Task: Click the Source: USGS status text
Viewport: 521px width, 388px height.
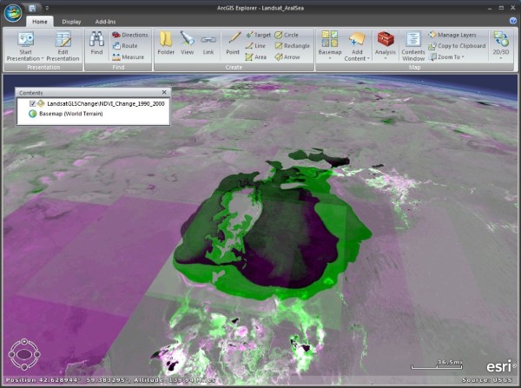Action: point(487,380)
